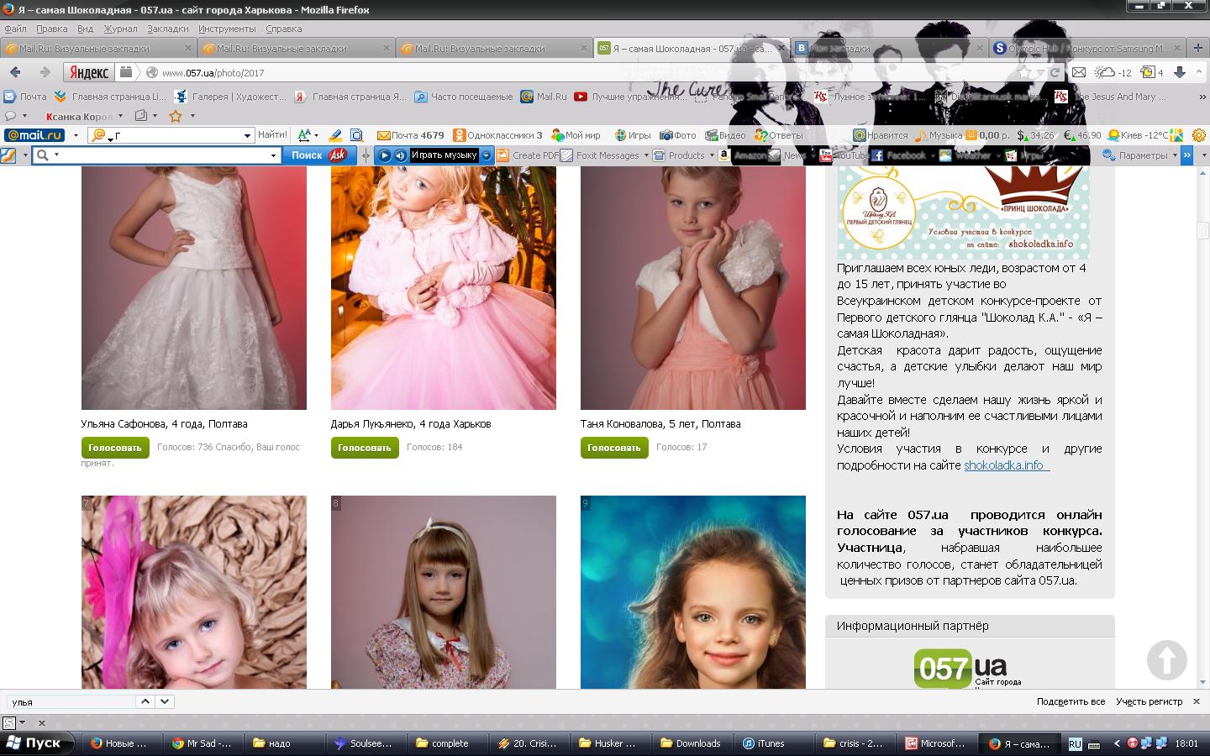Viewport: 1210px width, 756px height.
Task: Click the Нравится button on Mail.ru toolbar
Action: (881, 134)
